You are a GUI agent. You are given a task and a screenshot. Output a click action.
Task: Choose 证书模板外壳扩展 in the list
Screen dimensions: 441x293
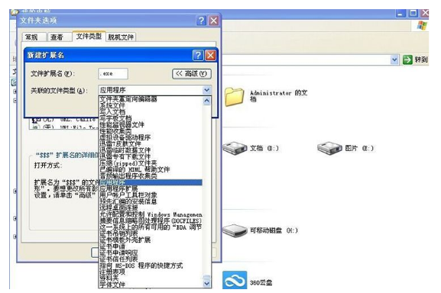[151, 240]
